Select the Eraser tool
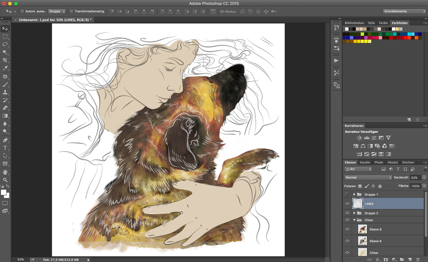This screenshot has width=428, height=262. coord(5,108)
